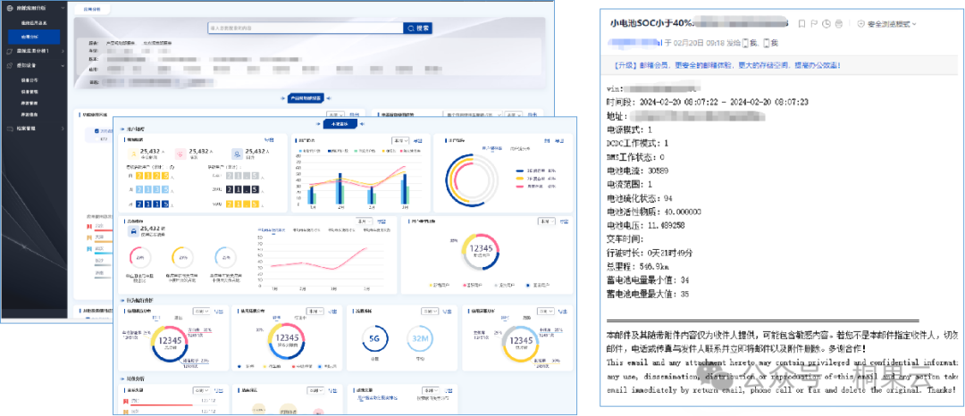Open the period dropdown on bar-line chart card
This screenshot has width=965, height=416.
click(400, 141)
